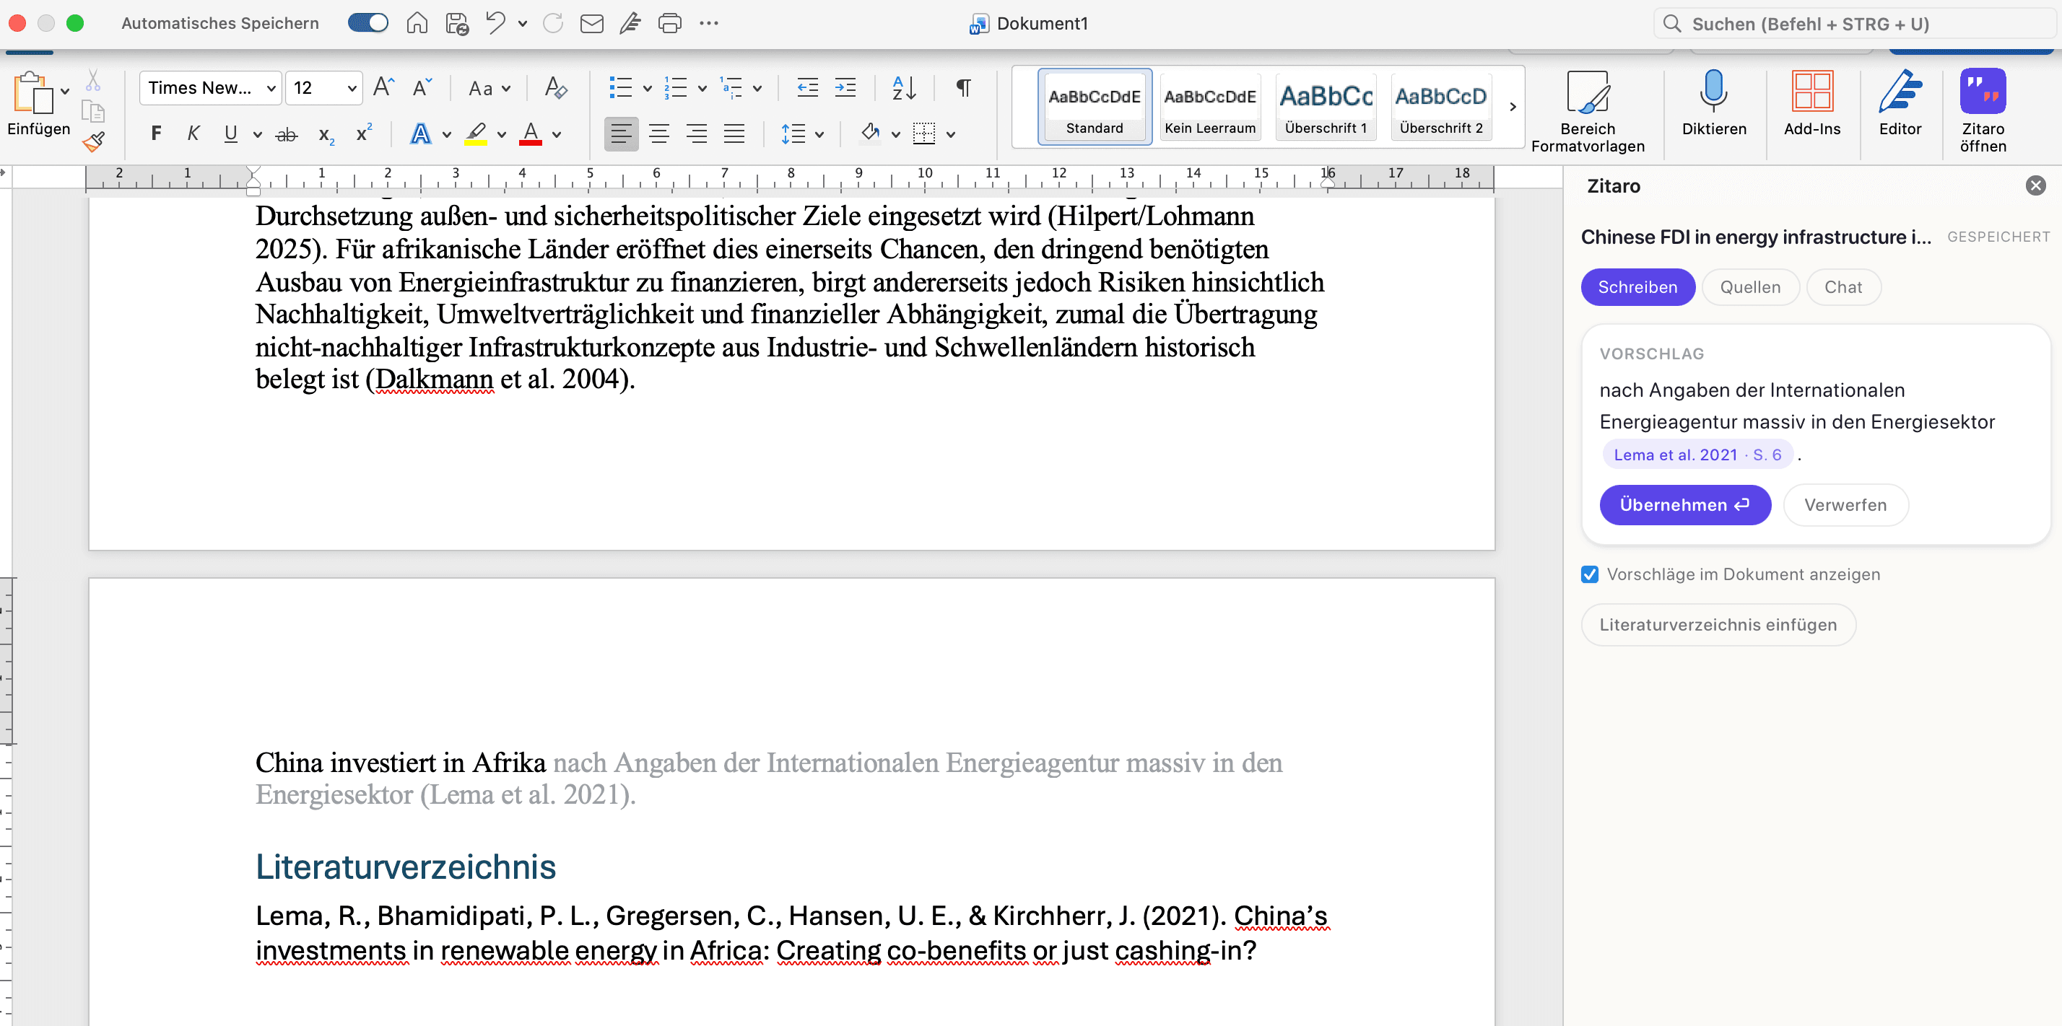
Task: Apply yellow text highlight color
Action: [476, 133]
